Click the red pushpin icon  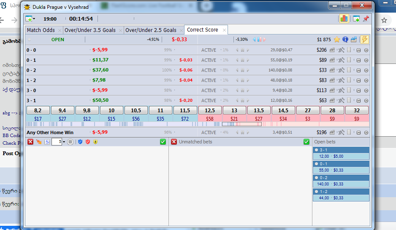(366, 19)
